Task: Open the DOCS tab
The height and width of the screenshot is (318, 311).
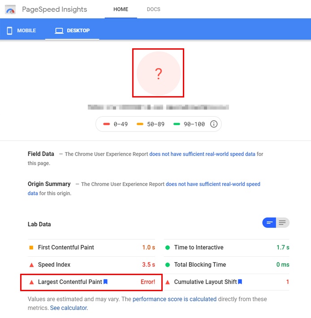Action: pyautogui.click(x=154, y=9)
